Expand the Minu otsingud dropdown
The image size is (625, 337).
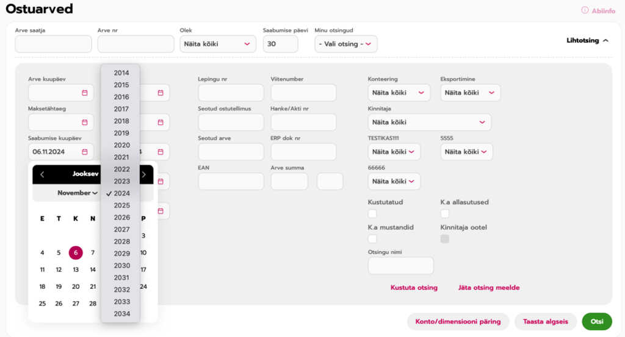click(x=345, y=44)
